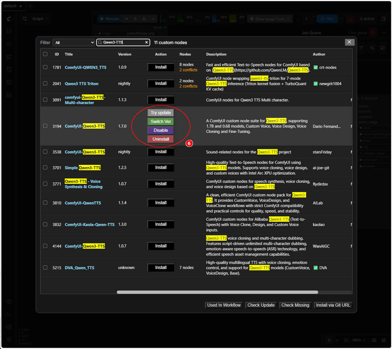Install DVA_Qwen_TTS
This screenshot has width=392, height=349.
tap(161, 267)
